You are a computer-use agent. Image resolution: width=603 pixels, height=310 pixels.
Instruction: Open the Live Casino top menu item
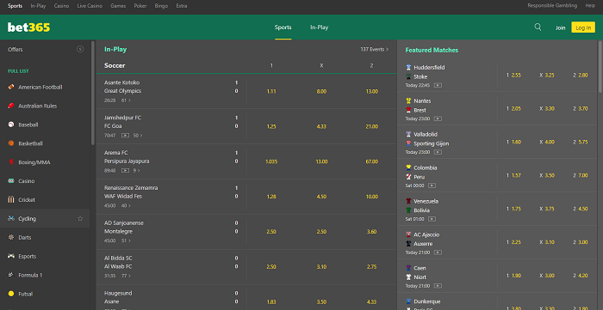tap(90, 6)
